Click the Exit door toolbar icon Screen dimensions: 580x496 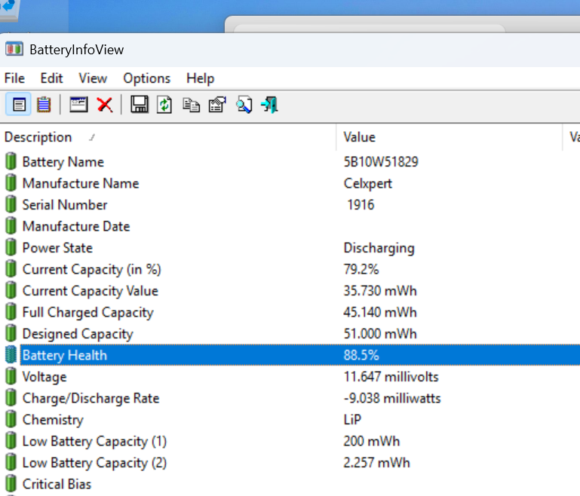270,105
